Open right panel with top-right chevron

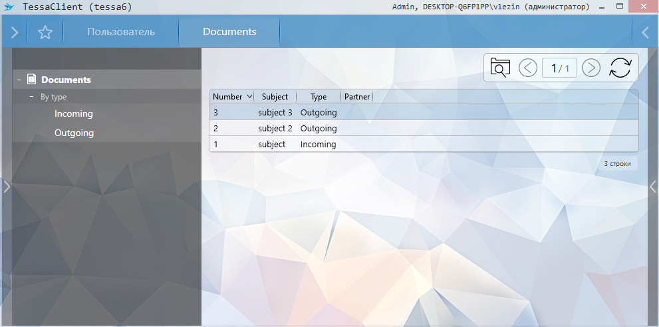pyautogui.click(x=644, y=33)
